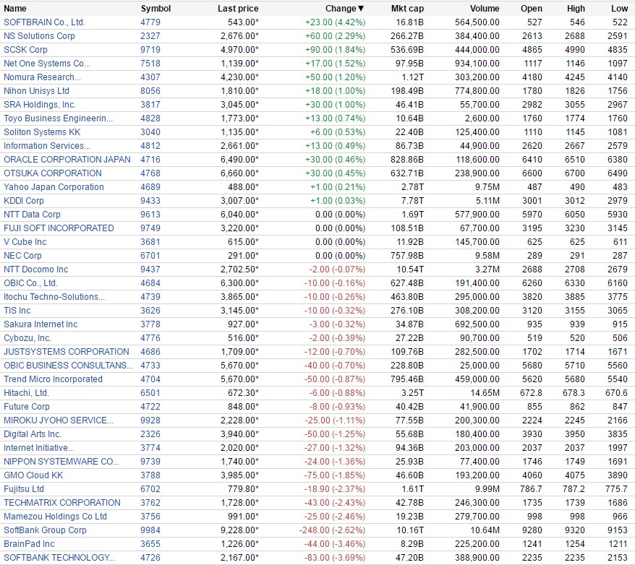635x565 pixels.
Task: Open OTSUKA CORPORATION link
Action: (53, 173)
